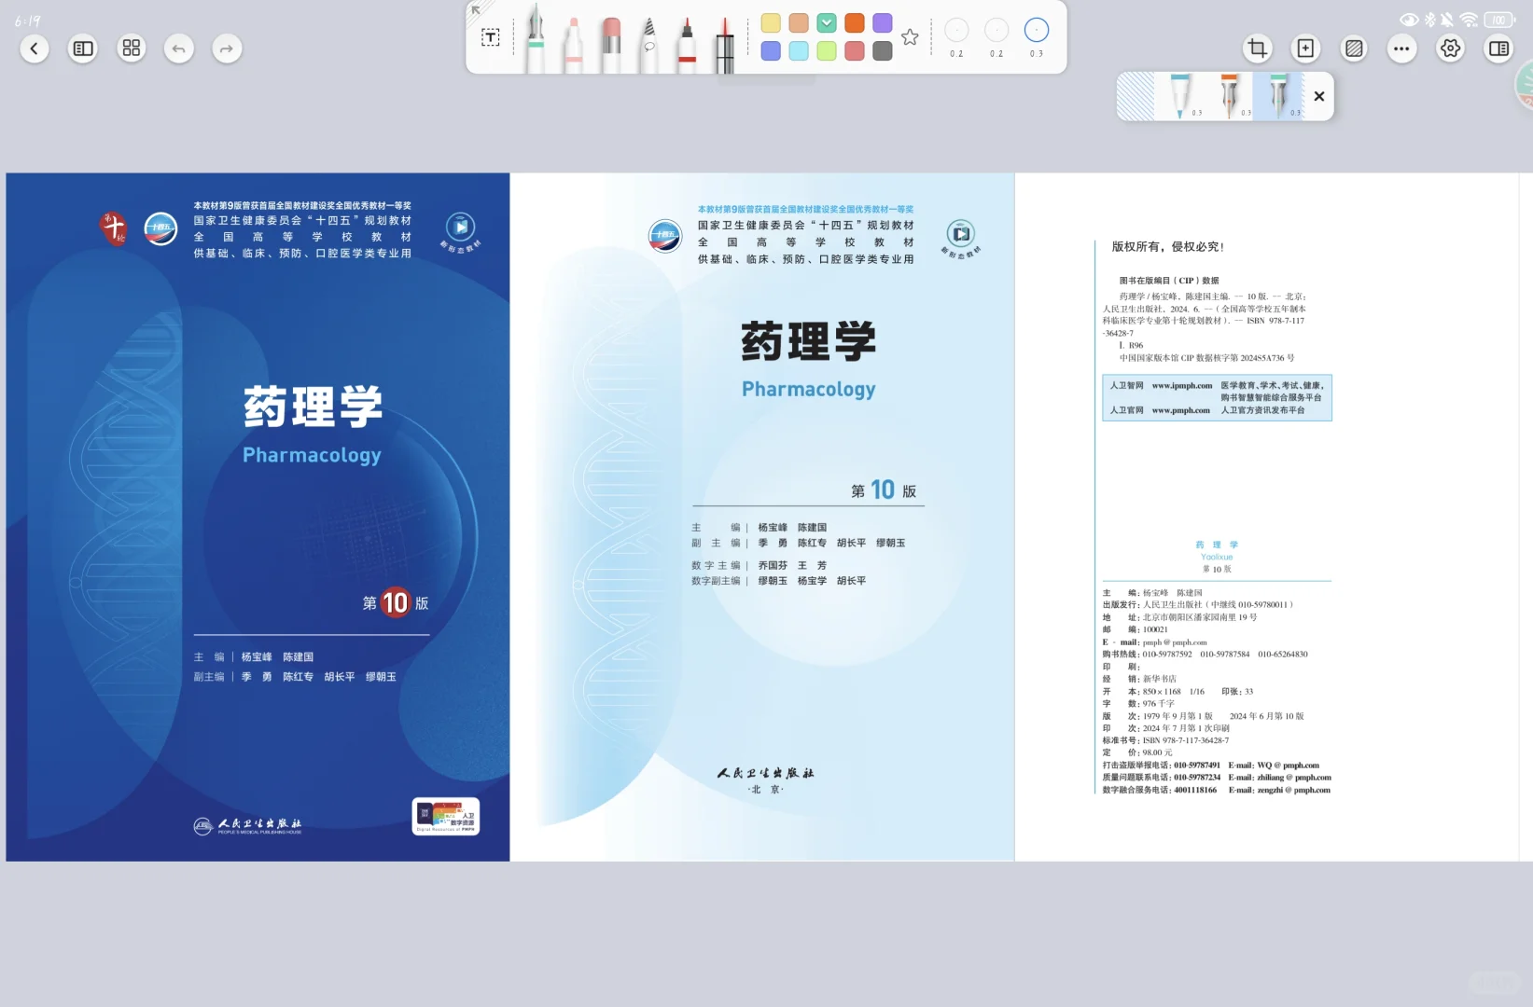The image size is (1533, 1007).
Task: Select the fountain pen with green band
Action: tap(536, 39)
